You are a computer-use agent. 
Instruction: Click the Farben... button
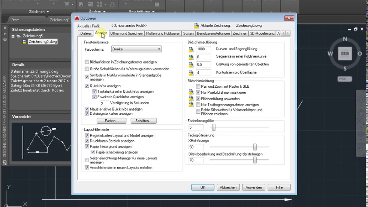(x=112, y=121)
